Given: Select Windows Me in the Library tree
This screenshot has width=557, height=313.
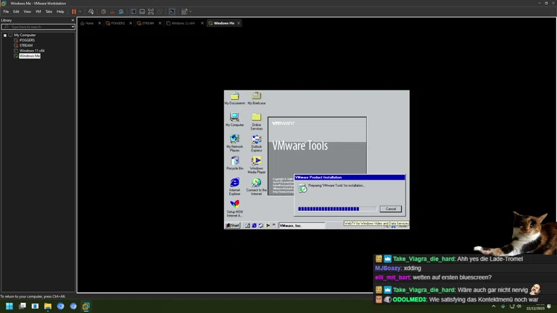Looking at the screenshot, I should point(30,56).
